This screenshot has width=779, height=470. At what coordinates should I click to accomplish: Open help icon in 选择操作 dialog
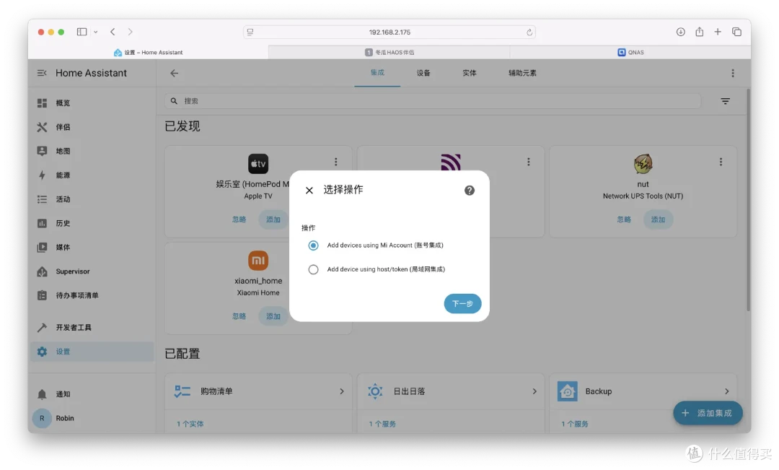470,191
